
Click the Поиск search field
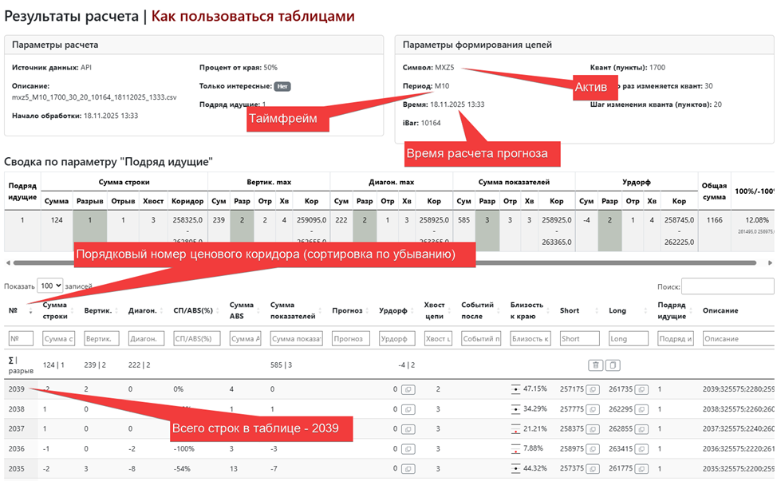(x=727, y=286)
